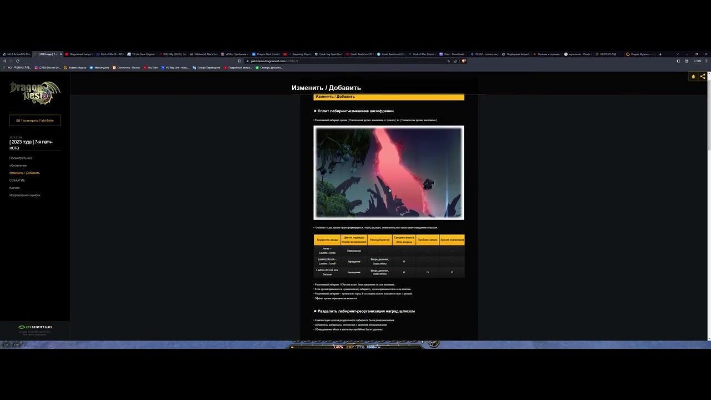The width and height of the screenshot is (711, 400).
Task: Switch to 'Фильмы и сериалы' tab
Action: (548, 54)
